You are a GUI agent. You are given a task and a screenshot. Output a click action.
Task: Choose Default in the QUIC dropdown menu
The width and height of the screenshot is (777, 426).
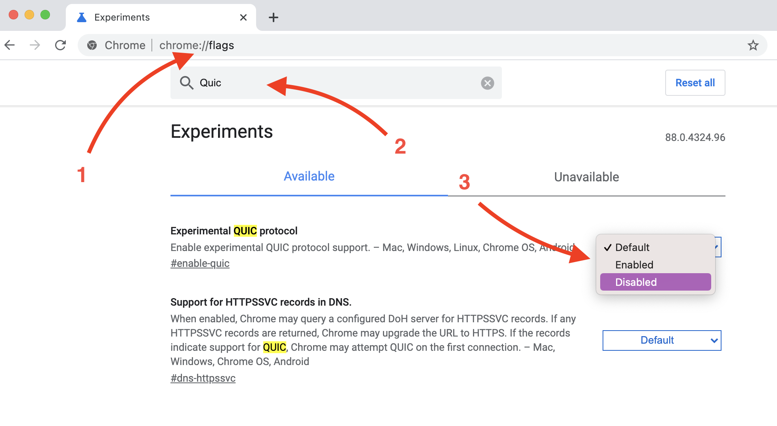click(x=656, y=247)
